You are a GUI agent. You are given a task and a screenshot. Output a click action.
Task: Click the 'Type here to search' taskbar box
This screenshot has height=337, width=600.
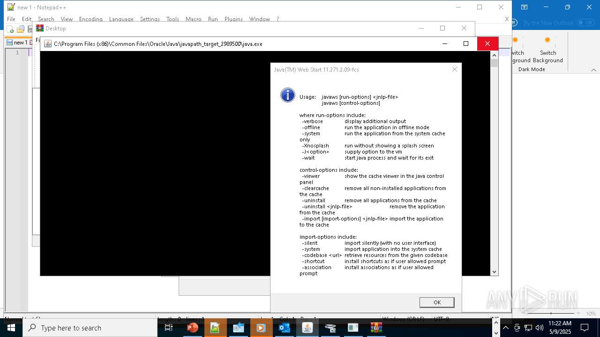click(x=90, y=328)
